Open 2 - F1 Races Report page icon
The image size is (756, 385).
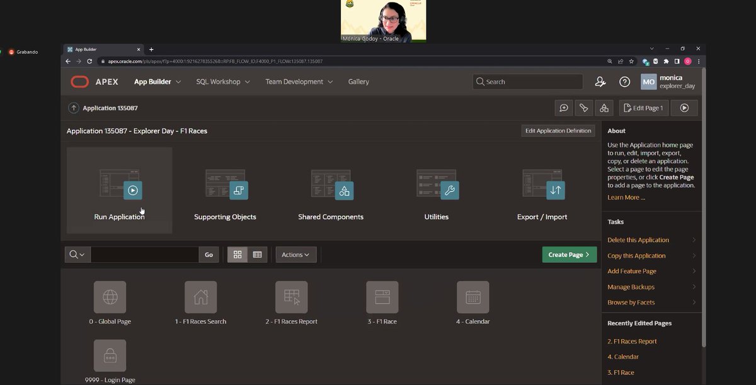[291, 297]
